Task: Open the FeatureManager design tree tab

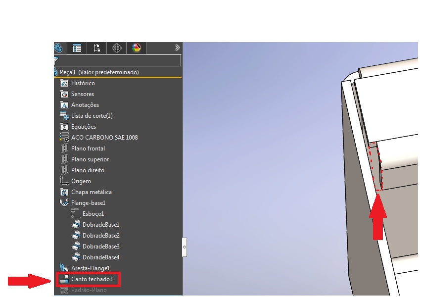Action: pos(58,49)
